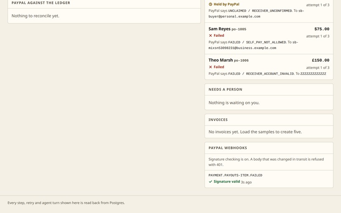Click the po-1005 payout ID
Viewport: 341px width, 213px height.
239,29
